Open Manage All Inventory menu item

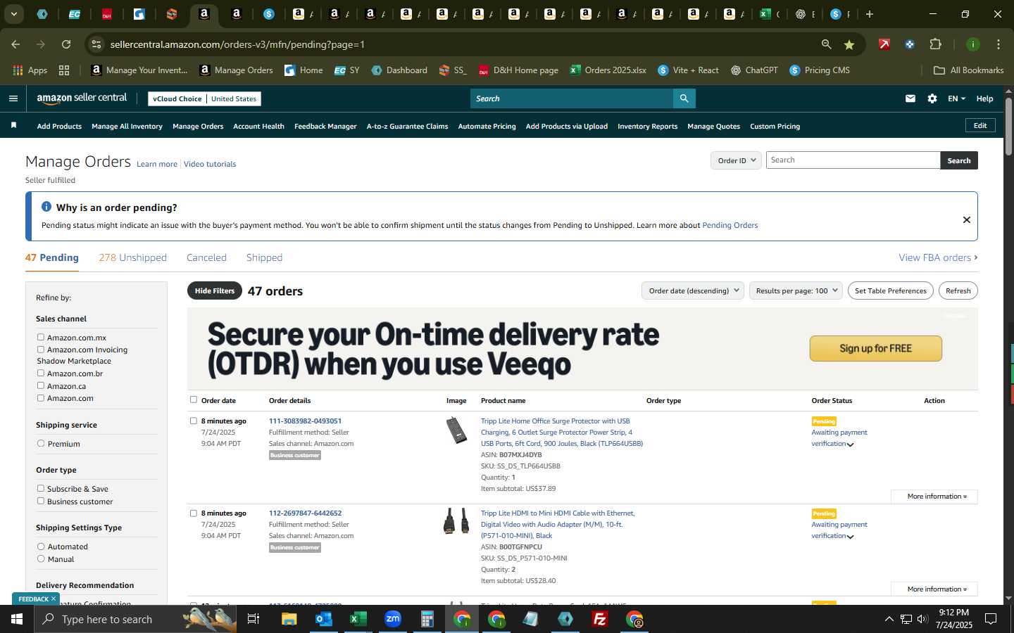pyautogui.click(x=127, y=127)
